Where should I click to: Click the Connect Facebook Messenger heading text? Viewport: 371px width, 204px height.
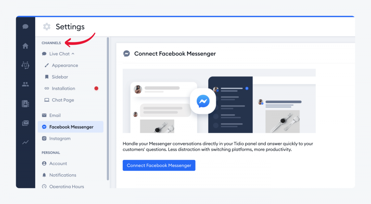click(175, 54)
